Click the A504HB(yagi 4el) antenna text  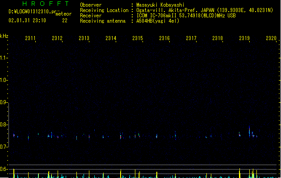click(158, 21)
